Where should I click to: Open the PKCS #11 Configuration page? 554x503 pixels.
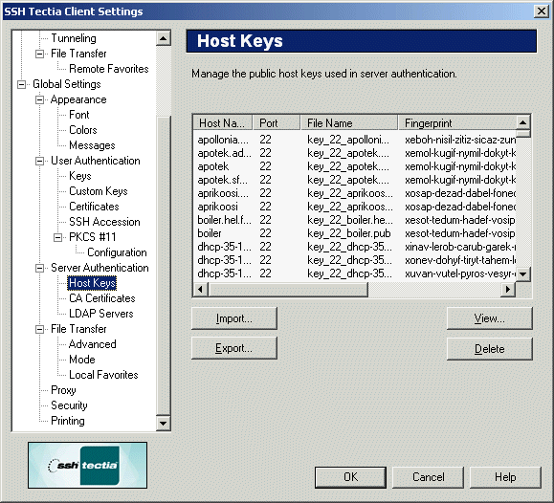click(x=117, y=252)
